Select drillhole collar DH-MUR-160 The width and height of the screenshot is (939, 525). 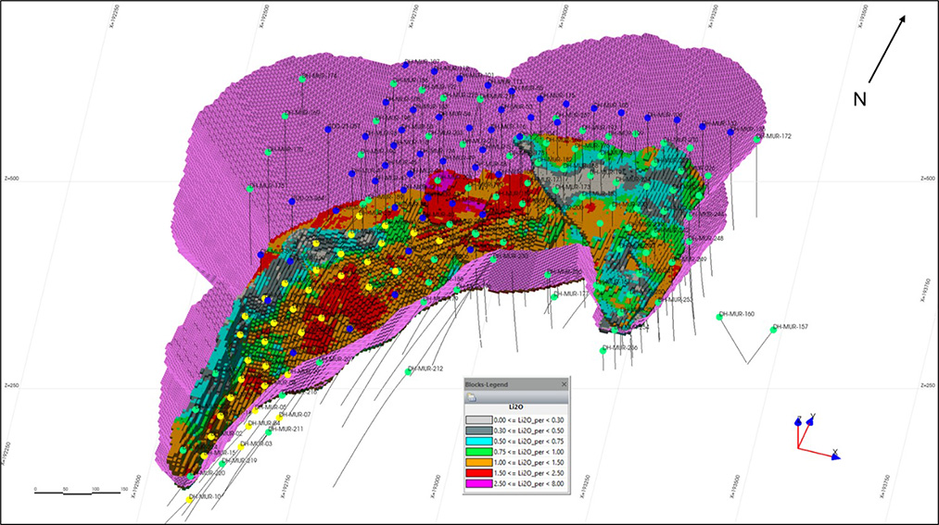click(720, 316)
